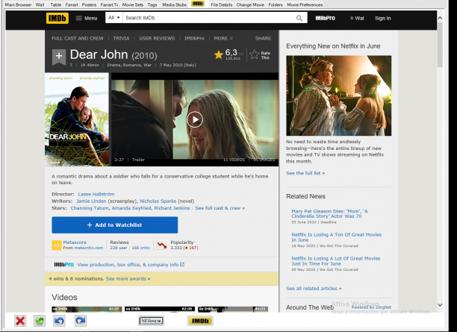
Task: Open the All search category dropdown
Action: (114, 18)
